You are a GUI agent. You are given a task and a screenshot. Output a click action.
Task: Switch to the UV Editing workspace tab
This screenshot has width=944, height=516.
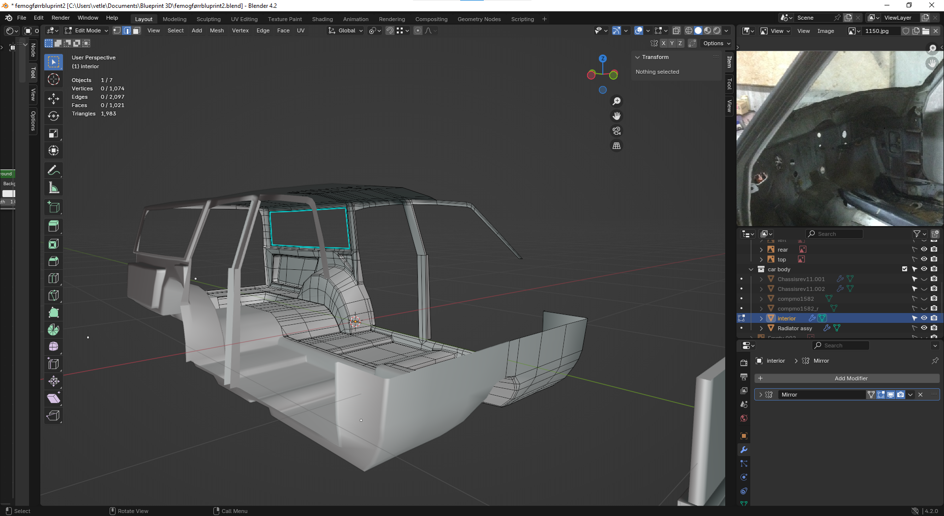pos(244,19)
